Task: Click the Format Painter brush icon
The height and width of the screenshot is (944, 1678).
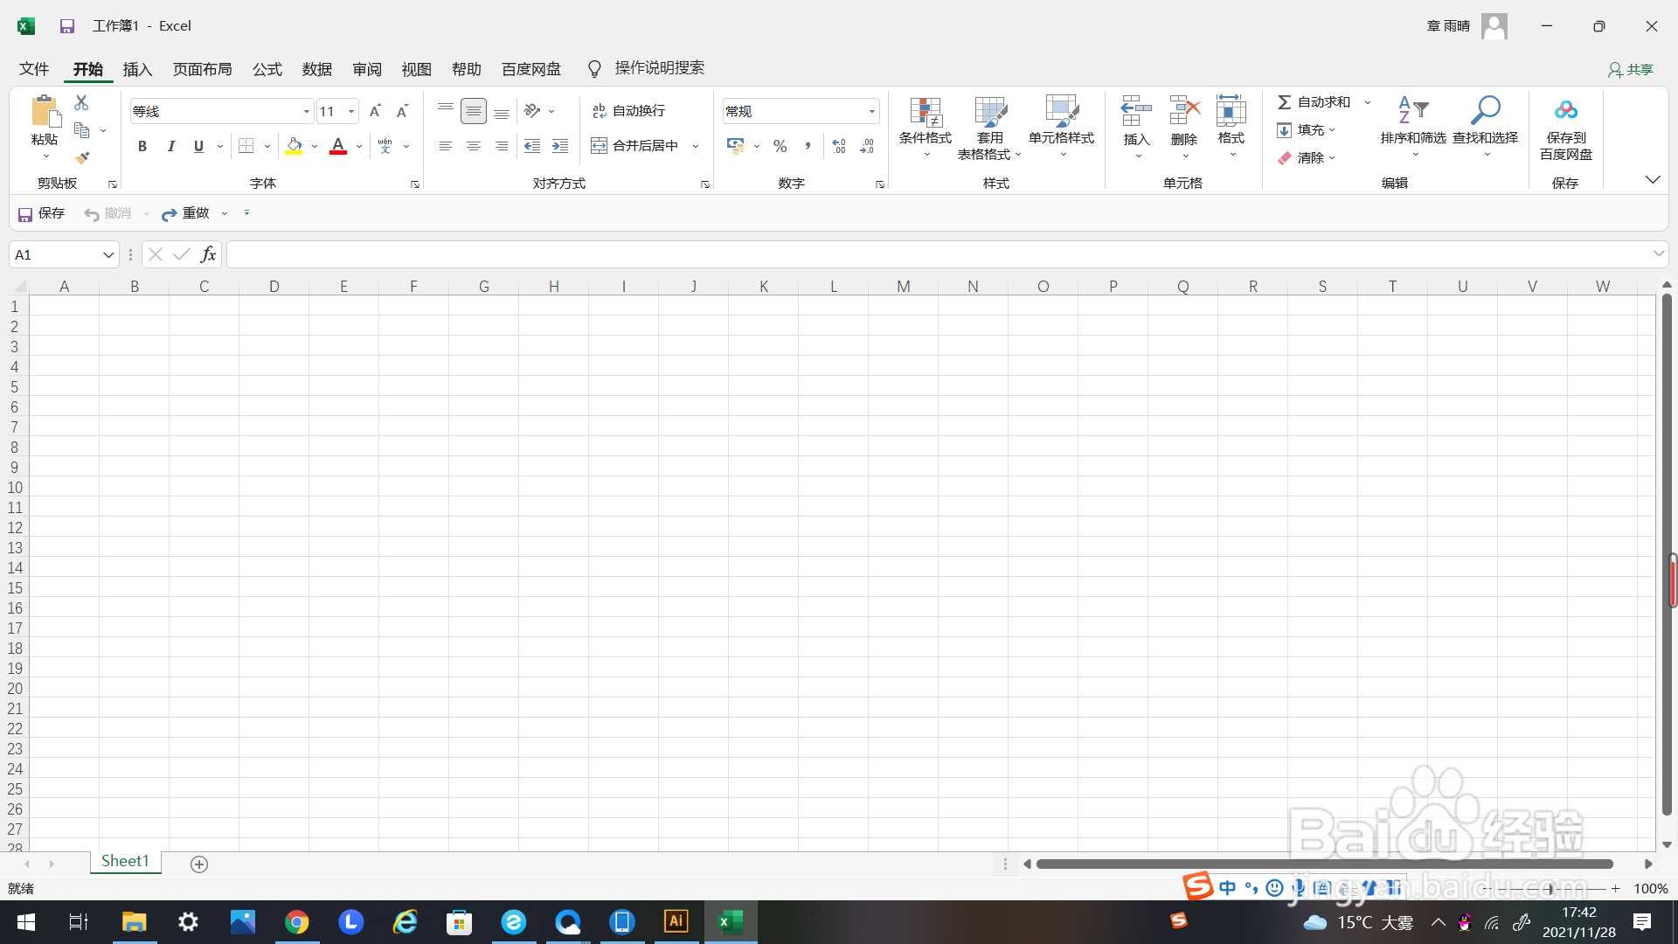Action: click(x=81, y=158)
